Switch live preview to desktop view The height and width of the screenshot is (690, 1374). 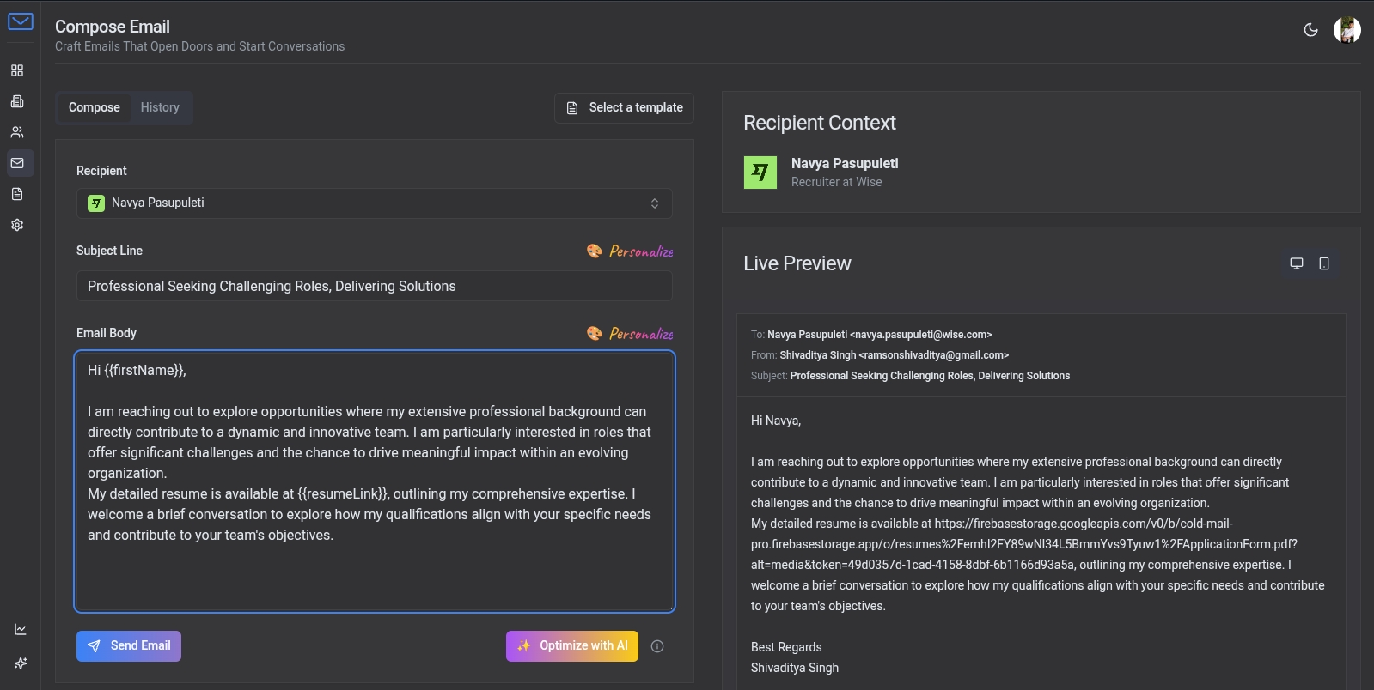click(x=1297, y=263)
